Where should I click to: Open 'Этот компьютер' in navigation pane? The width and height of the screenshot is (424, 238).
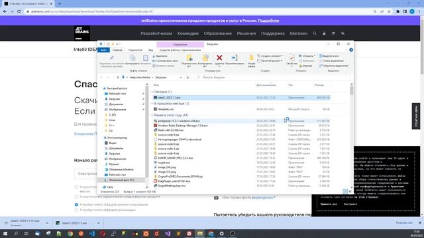tap(117, 138)
